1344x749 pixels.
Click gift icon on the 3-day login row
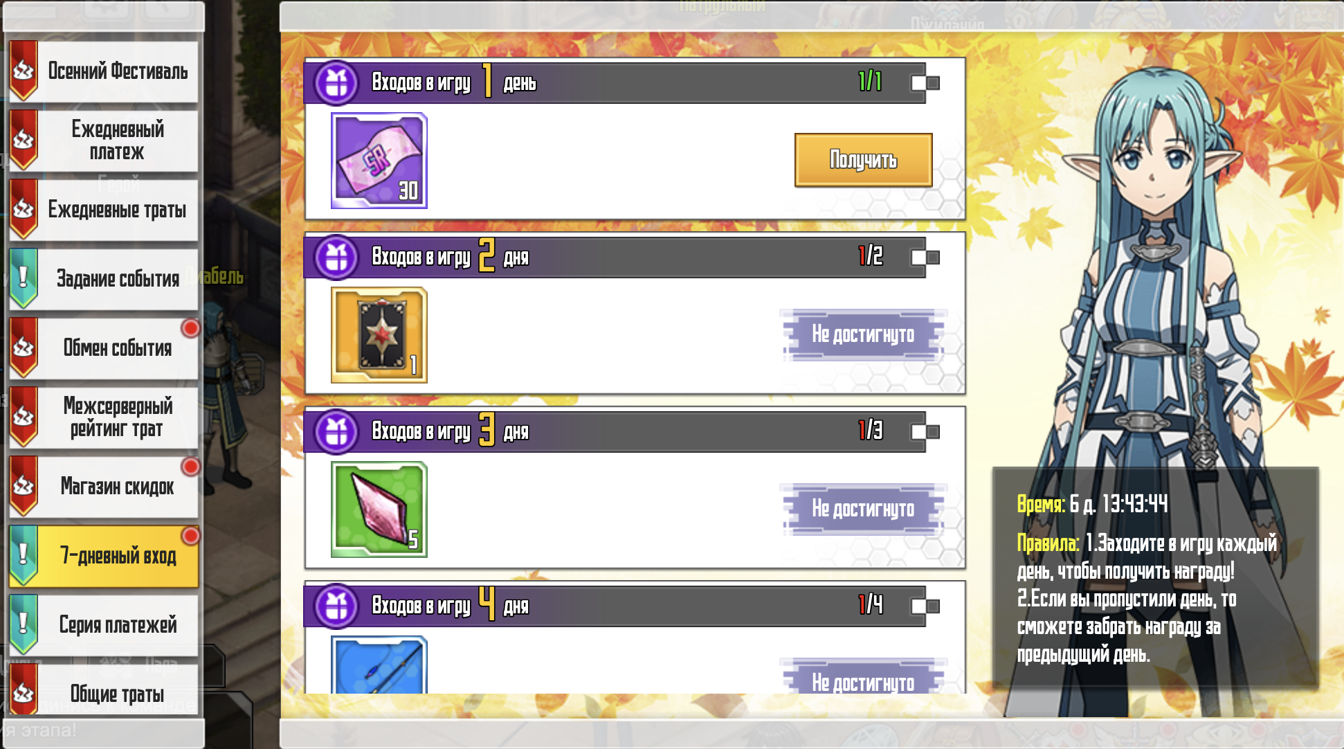coord(336,432)
